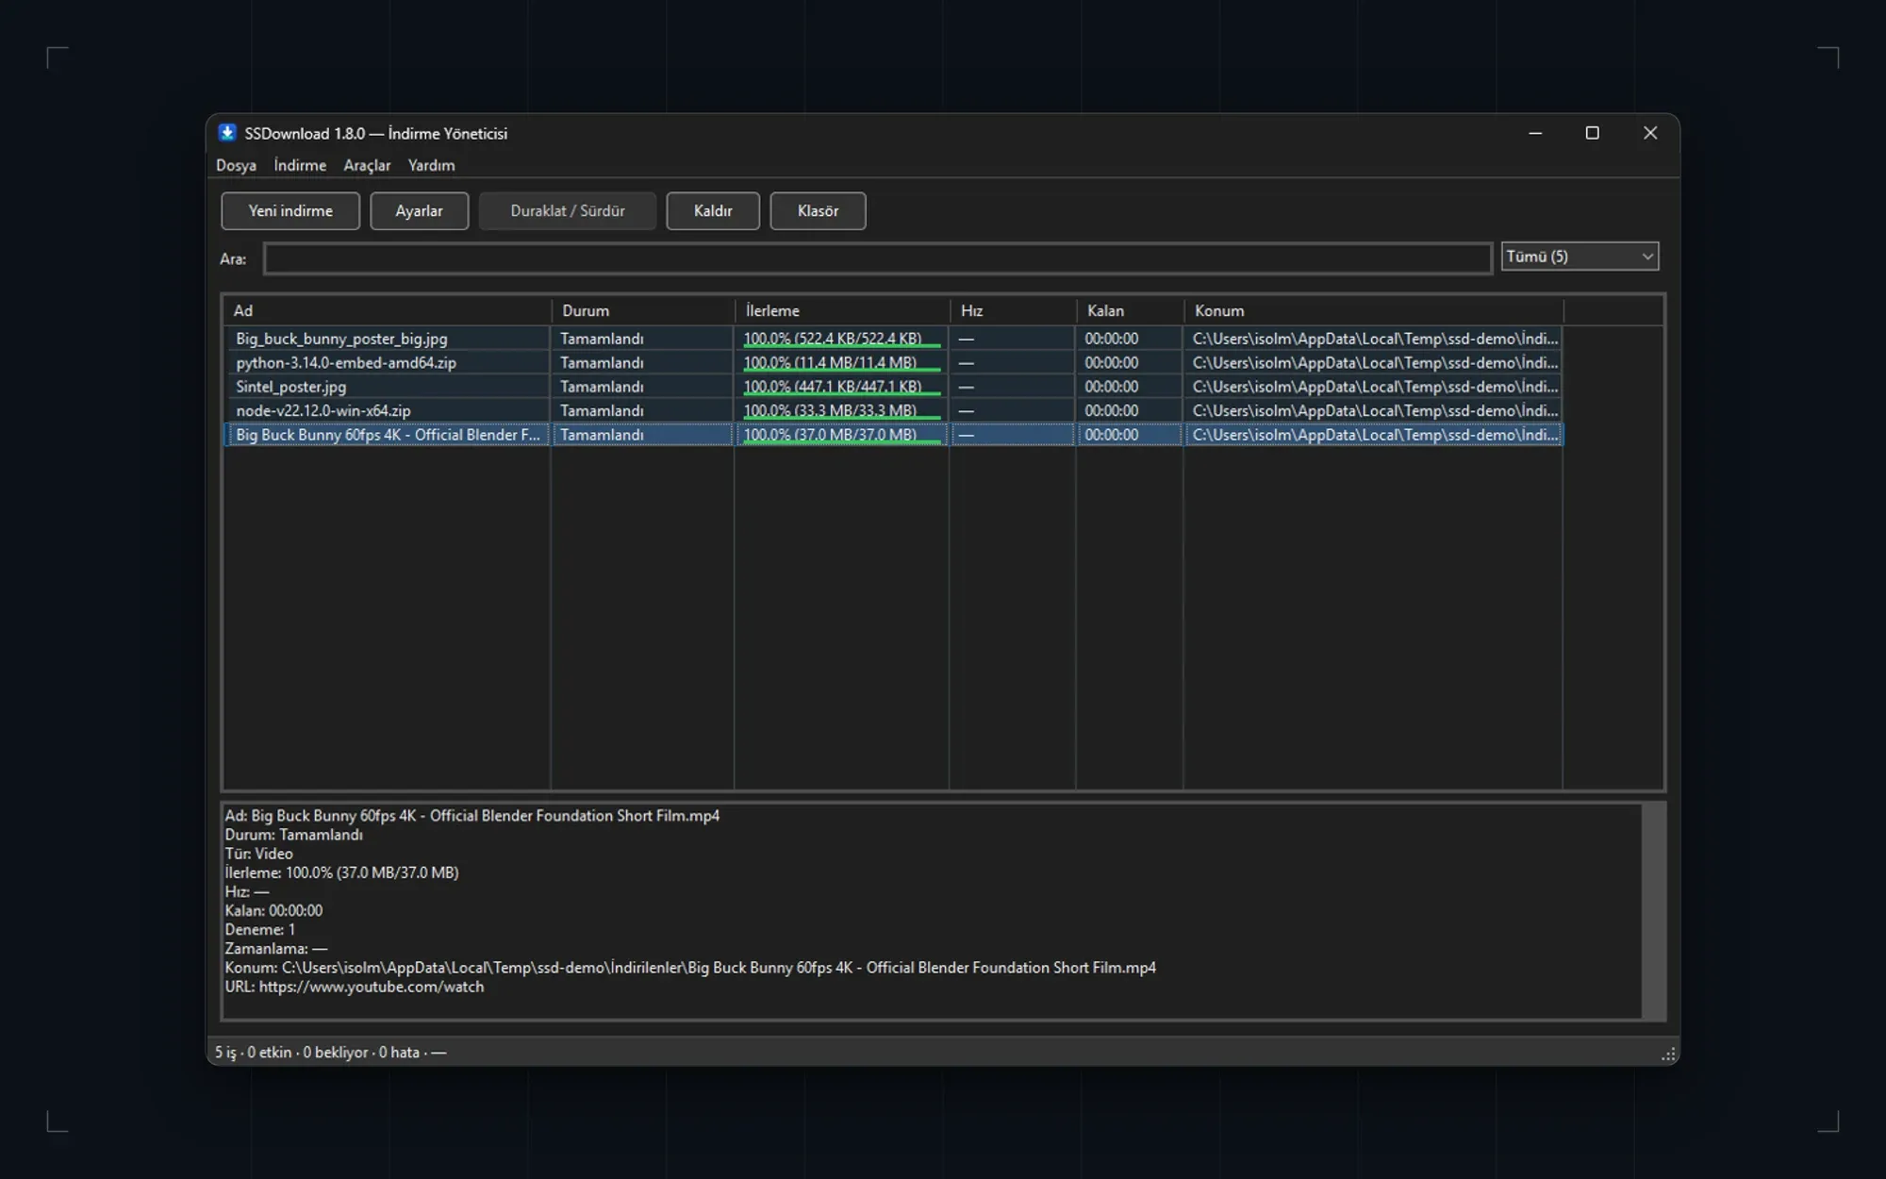
Task: Select Big Buck Bunny 60fps 4K row
Action: (x=893, y=435)
